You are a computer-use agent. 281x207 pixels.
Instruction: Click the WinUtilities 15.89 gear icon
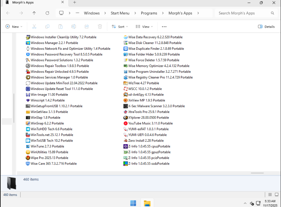28,152
